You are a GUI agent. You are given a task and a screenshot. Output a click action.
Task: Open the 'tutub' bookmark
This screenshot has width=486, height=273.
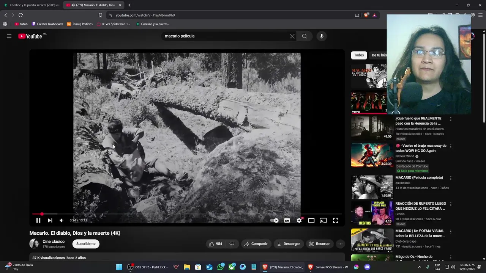pos(21,24)
